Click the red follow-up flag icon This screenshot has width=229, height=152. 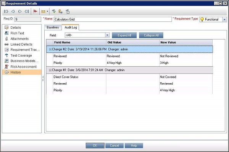pos(35,11)
